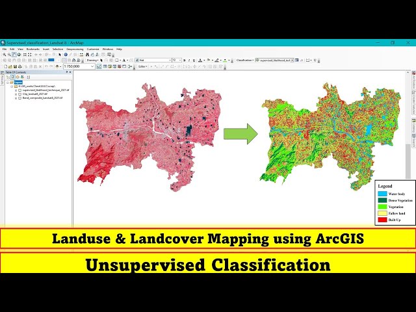Open the Find binoculars tool
416x312 pixels.
point(87,55)
